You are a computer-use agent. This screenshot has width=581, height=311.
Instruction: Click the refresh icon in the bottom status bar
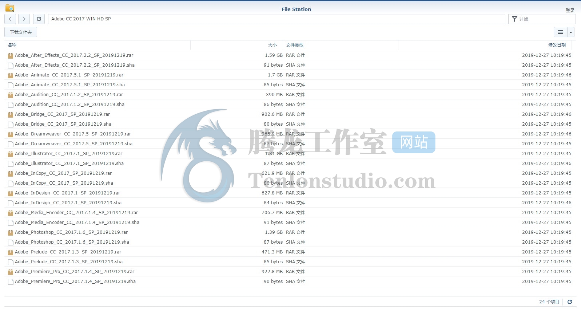point(570,302)
